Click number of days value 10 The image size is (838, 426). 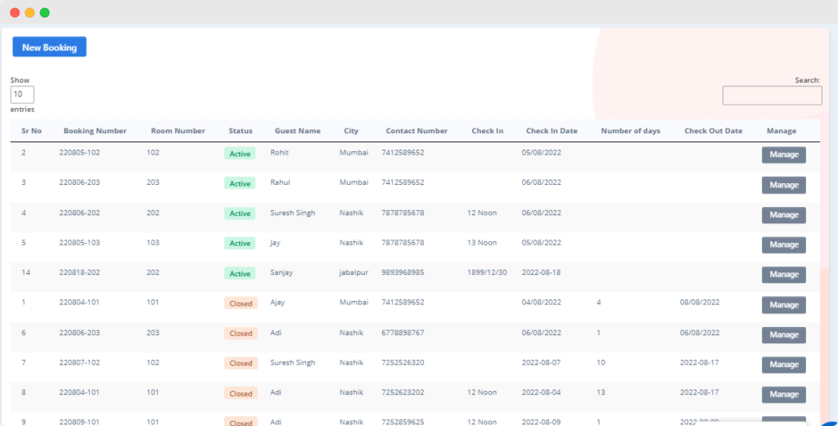601,363
